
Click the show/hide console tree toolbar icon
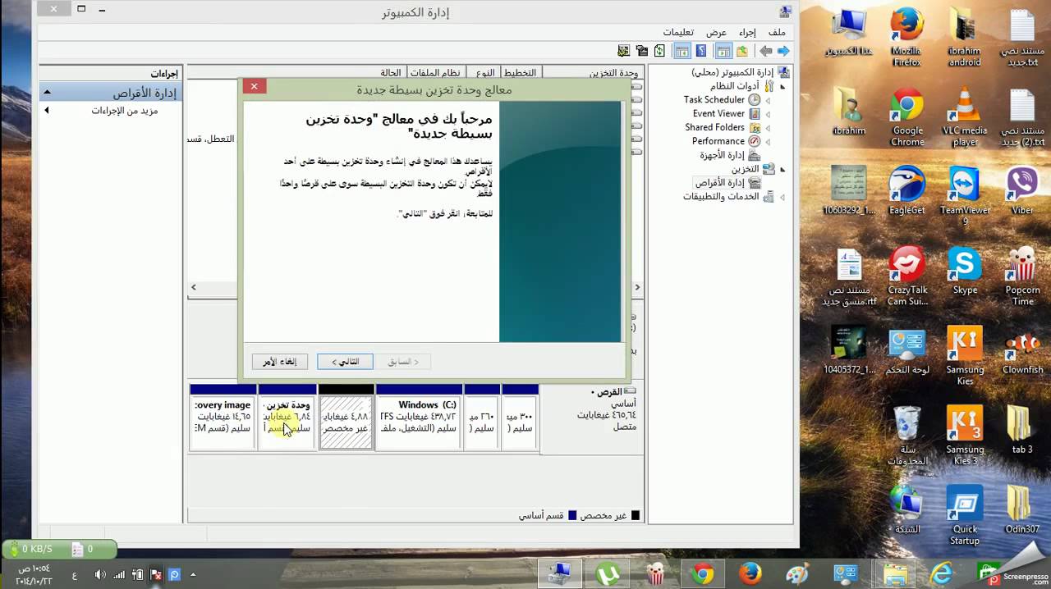(x=723, y=51)
